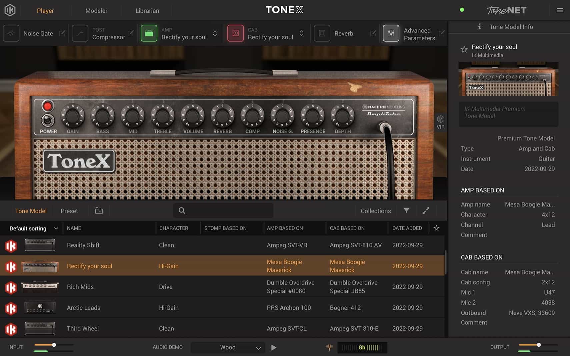Adjust the INPUT level slider
This screenshot has height=356, width=570.
(x=54, y=345)
